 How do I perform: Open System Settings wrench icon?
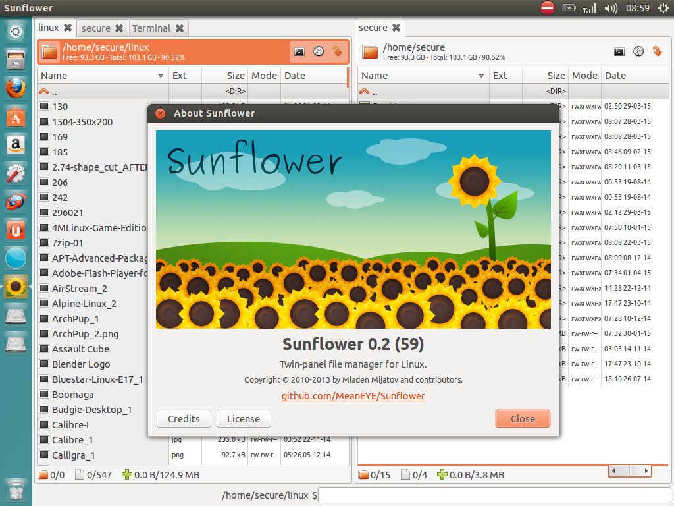pos(16,173)
